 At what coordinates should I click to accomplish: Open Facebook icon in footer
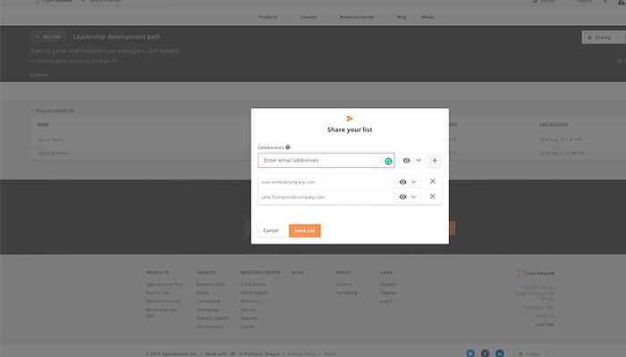click(x=485, y=353)
